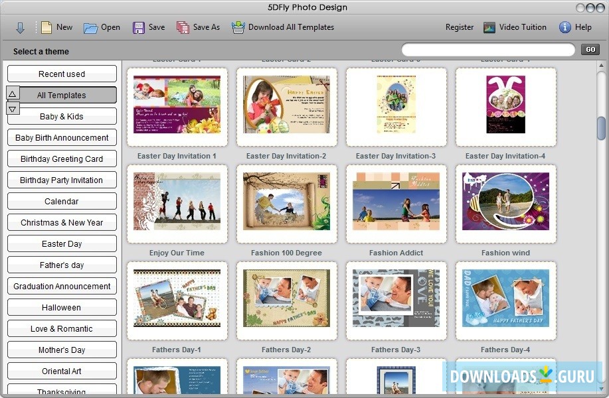Choose the Father's day theme
The height and width of the screenshot is (398, 609).
point(62,265)
